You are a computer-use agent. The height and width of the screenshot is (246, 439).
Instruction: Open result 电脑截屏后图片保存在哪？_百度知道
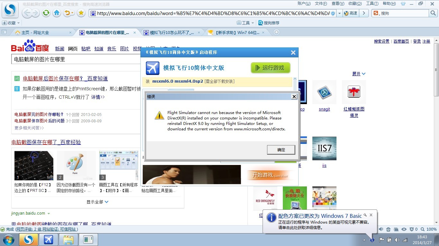click(x=65, y=78)
